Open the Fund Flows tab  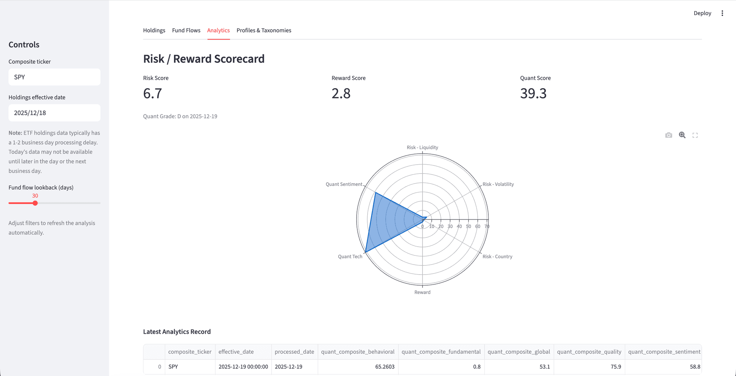[x=186, y=30]
